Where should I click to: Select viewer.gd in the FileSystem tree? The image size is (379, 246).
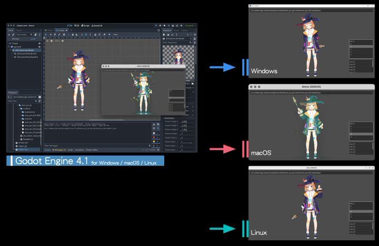point(22,146)
